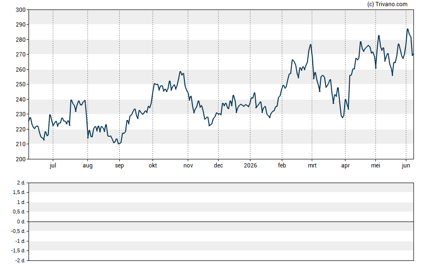The height and width of the screenshot is (268, 422).
Task: Click the 300 value on the price axis
Action: 21,10
